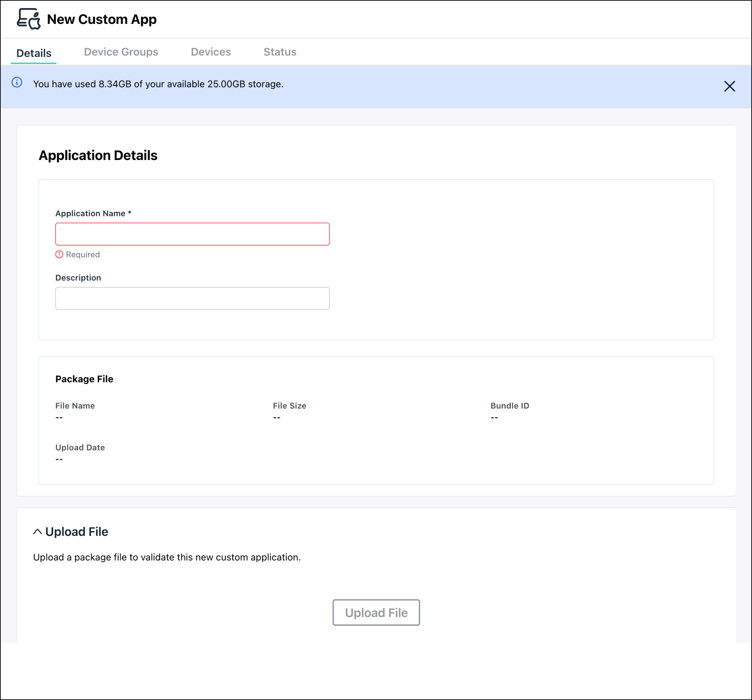Click the Bundle ID label
Viewport: 752px width, 700px height.
pos(510,406)
